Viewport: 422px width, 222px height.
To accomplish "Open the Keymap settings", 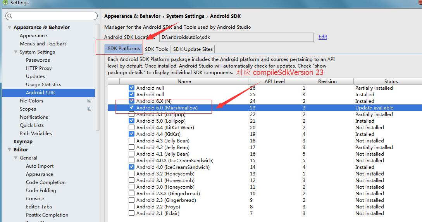I will coord(23,141).
